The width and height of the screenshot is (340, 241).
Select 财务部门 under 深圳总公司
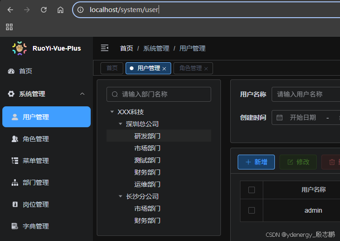click(x=147, y=172)
